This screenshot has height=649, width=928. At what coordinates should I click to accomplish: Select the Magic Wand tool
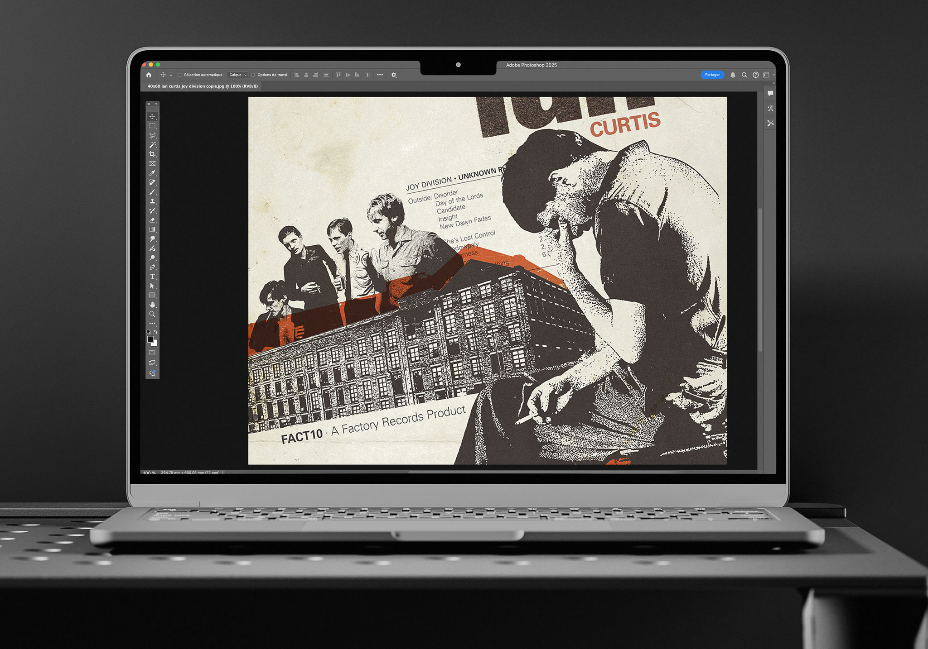(x=152, y=145)
